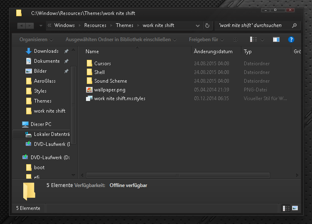Open the DVD-Laufwerk (D:) drive entry
The image size is (312, 224).
(x=50, y=158)
